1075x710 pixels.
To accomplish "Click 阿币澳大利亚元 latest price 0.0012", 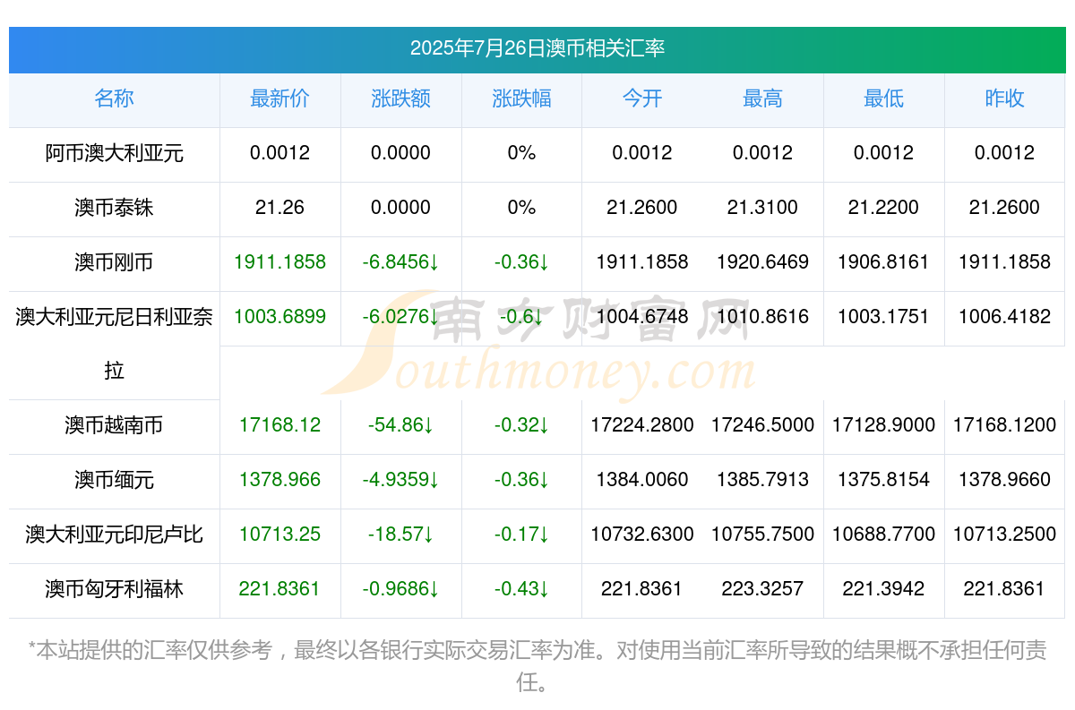I will click(x=279, y=153).
